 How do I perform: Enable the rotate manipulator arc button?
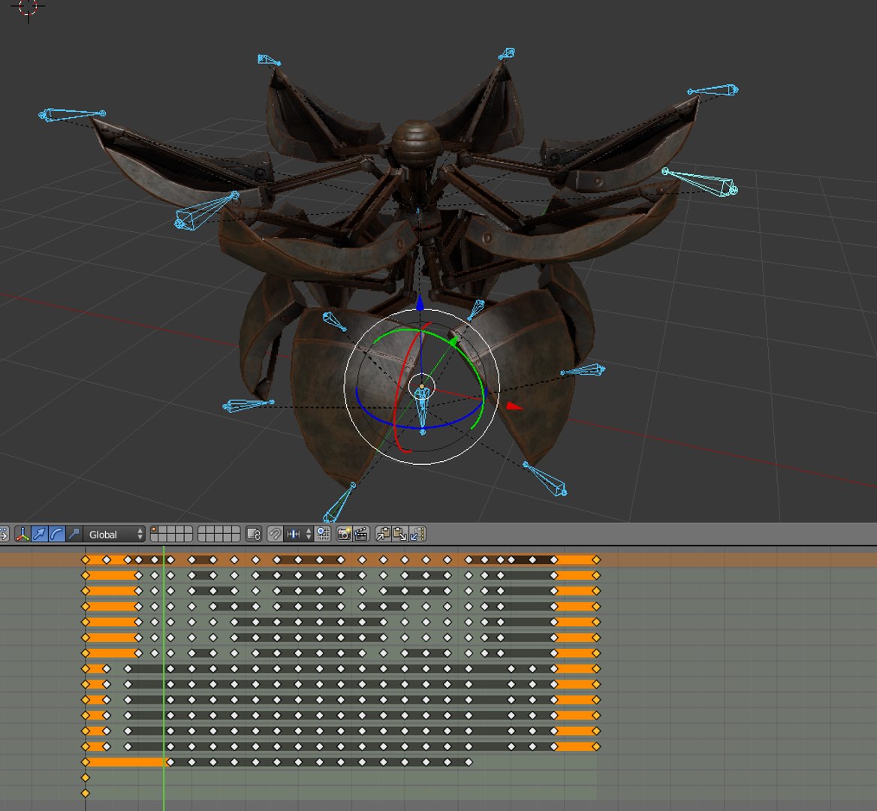click(x=56, y=534)
